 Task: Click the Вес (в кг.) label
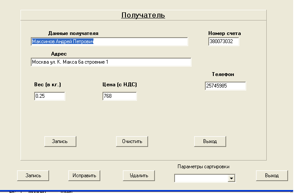[x=48, y=85]
